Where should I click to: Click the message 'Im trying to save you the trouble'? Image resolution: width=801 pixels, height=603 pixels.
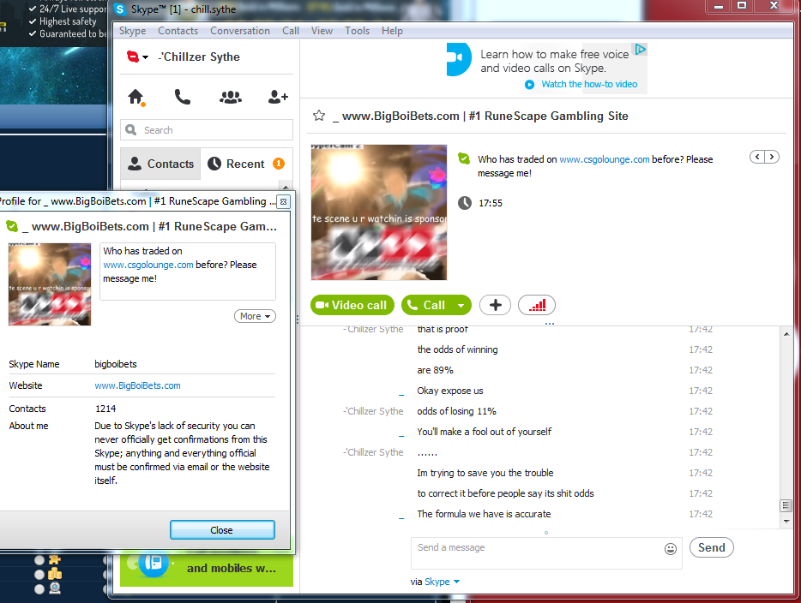[485, 473]
